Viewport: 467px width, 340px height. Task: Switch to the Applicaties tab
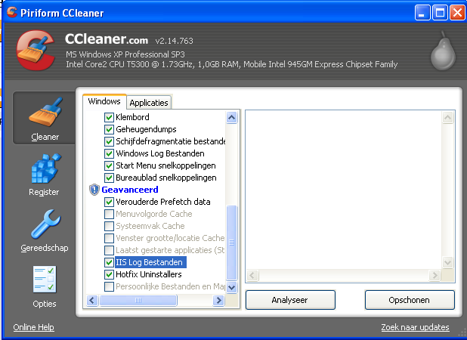[x=149, y=103]
